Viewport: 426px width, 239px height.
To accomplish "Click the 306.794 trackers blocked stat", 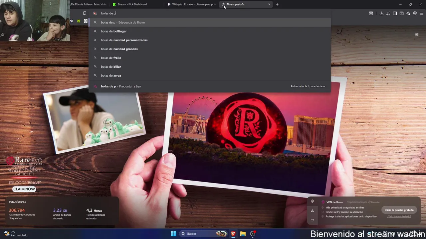I will click(x=17, y=210).
